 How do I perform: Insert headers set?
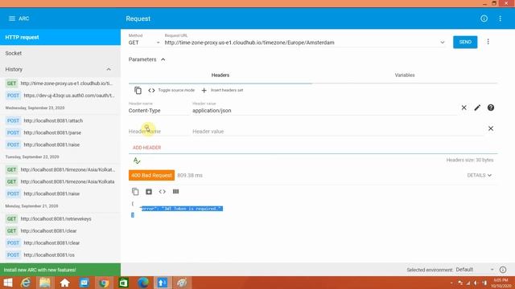222,91
